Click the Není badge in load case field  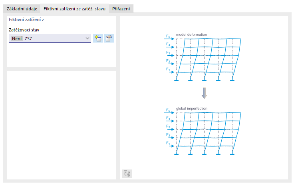[17, 38]
